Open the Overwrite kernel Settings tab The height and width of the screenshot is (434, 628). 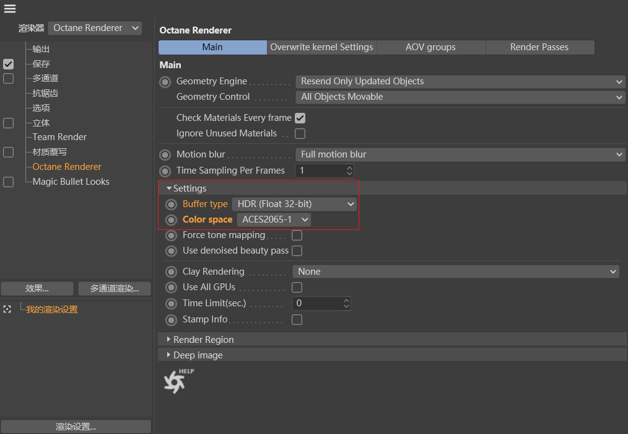321,47
